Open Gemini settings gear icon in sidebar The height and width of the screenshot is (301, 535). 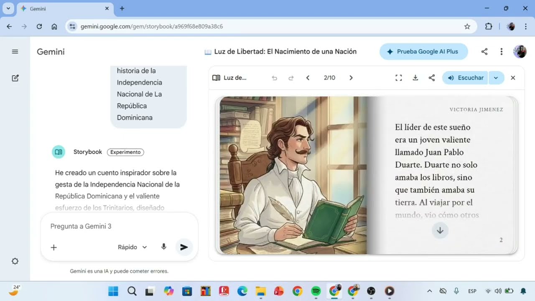(x=15, y=261)
